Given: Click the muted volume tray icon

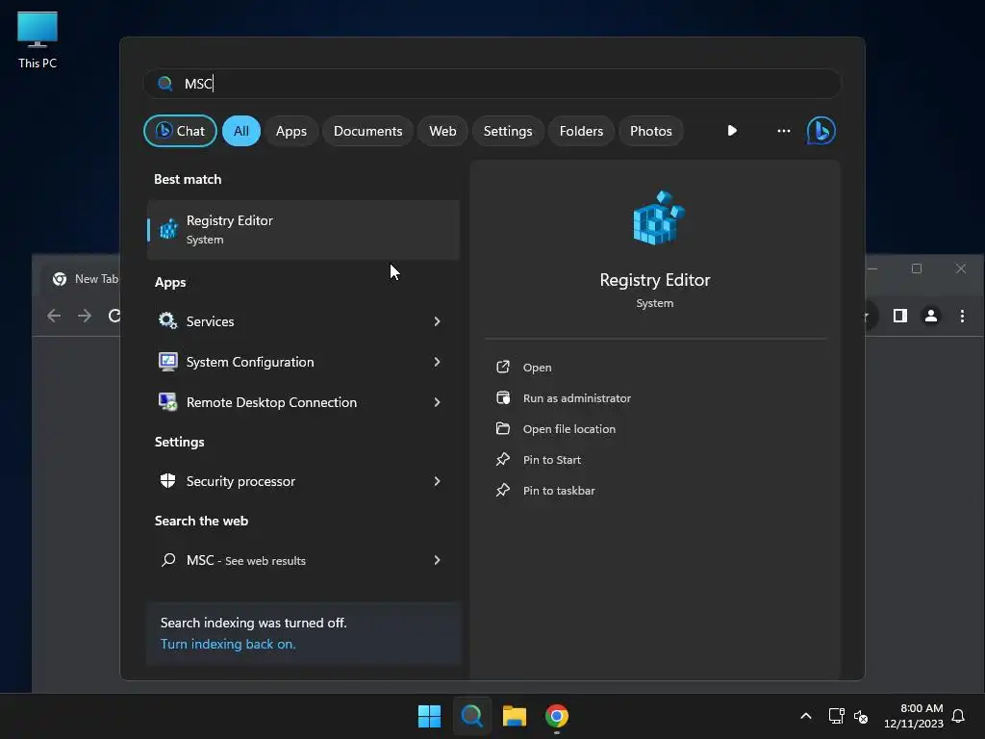Looking at the screenshot, I should (861, 716).
